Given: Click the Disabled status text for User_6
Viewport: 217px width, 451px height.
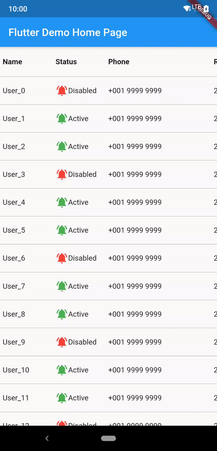Looking at the screenshot, I should (x=82, y=258).
